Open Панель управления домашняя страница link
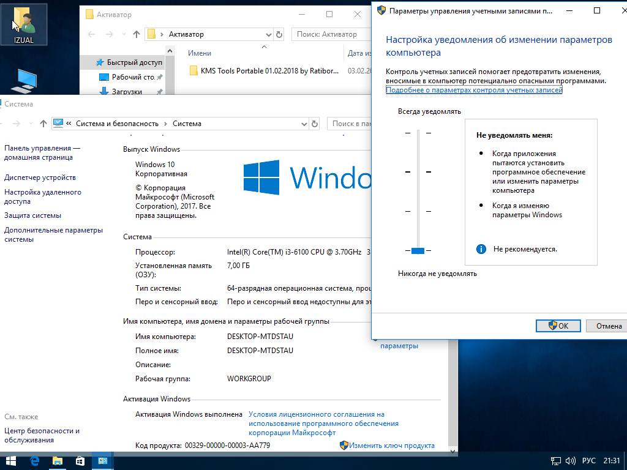This screenshot has height=470, width=627. tap(42, 152)
